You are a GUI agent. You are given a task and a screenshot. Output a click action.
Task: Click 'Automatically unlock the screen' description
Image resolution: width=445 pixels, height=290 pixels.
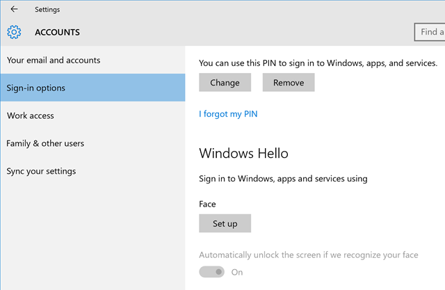point(309,255)
